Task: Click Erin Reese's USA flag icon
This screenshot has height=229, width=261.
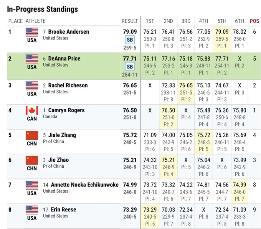Action: click(x=32, y=210)
